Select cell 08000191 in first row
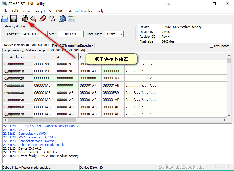 tap(67, 64)
